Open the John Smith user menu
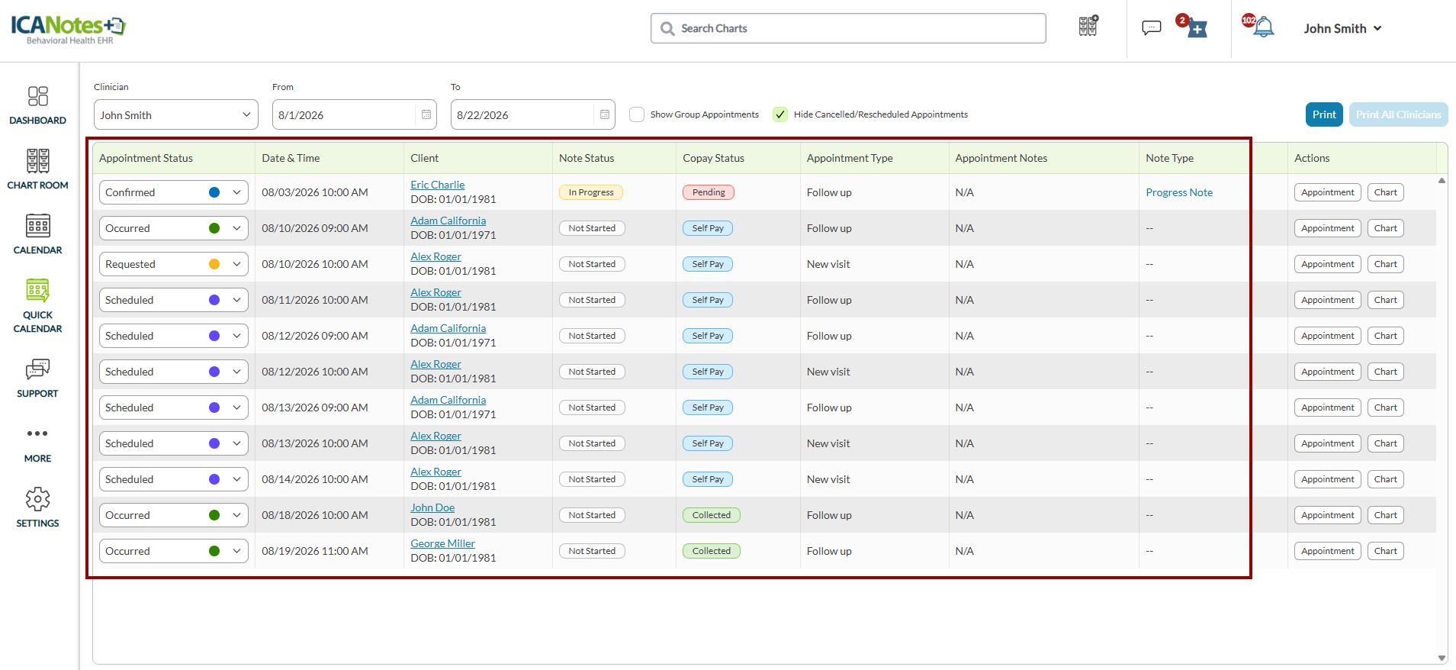The width and height of the screenshot is (1456, 670). [1342, 28]
